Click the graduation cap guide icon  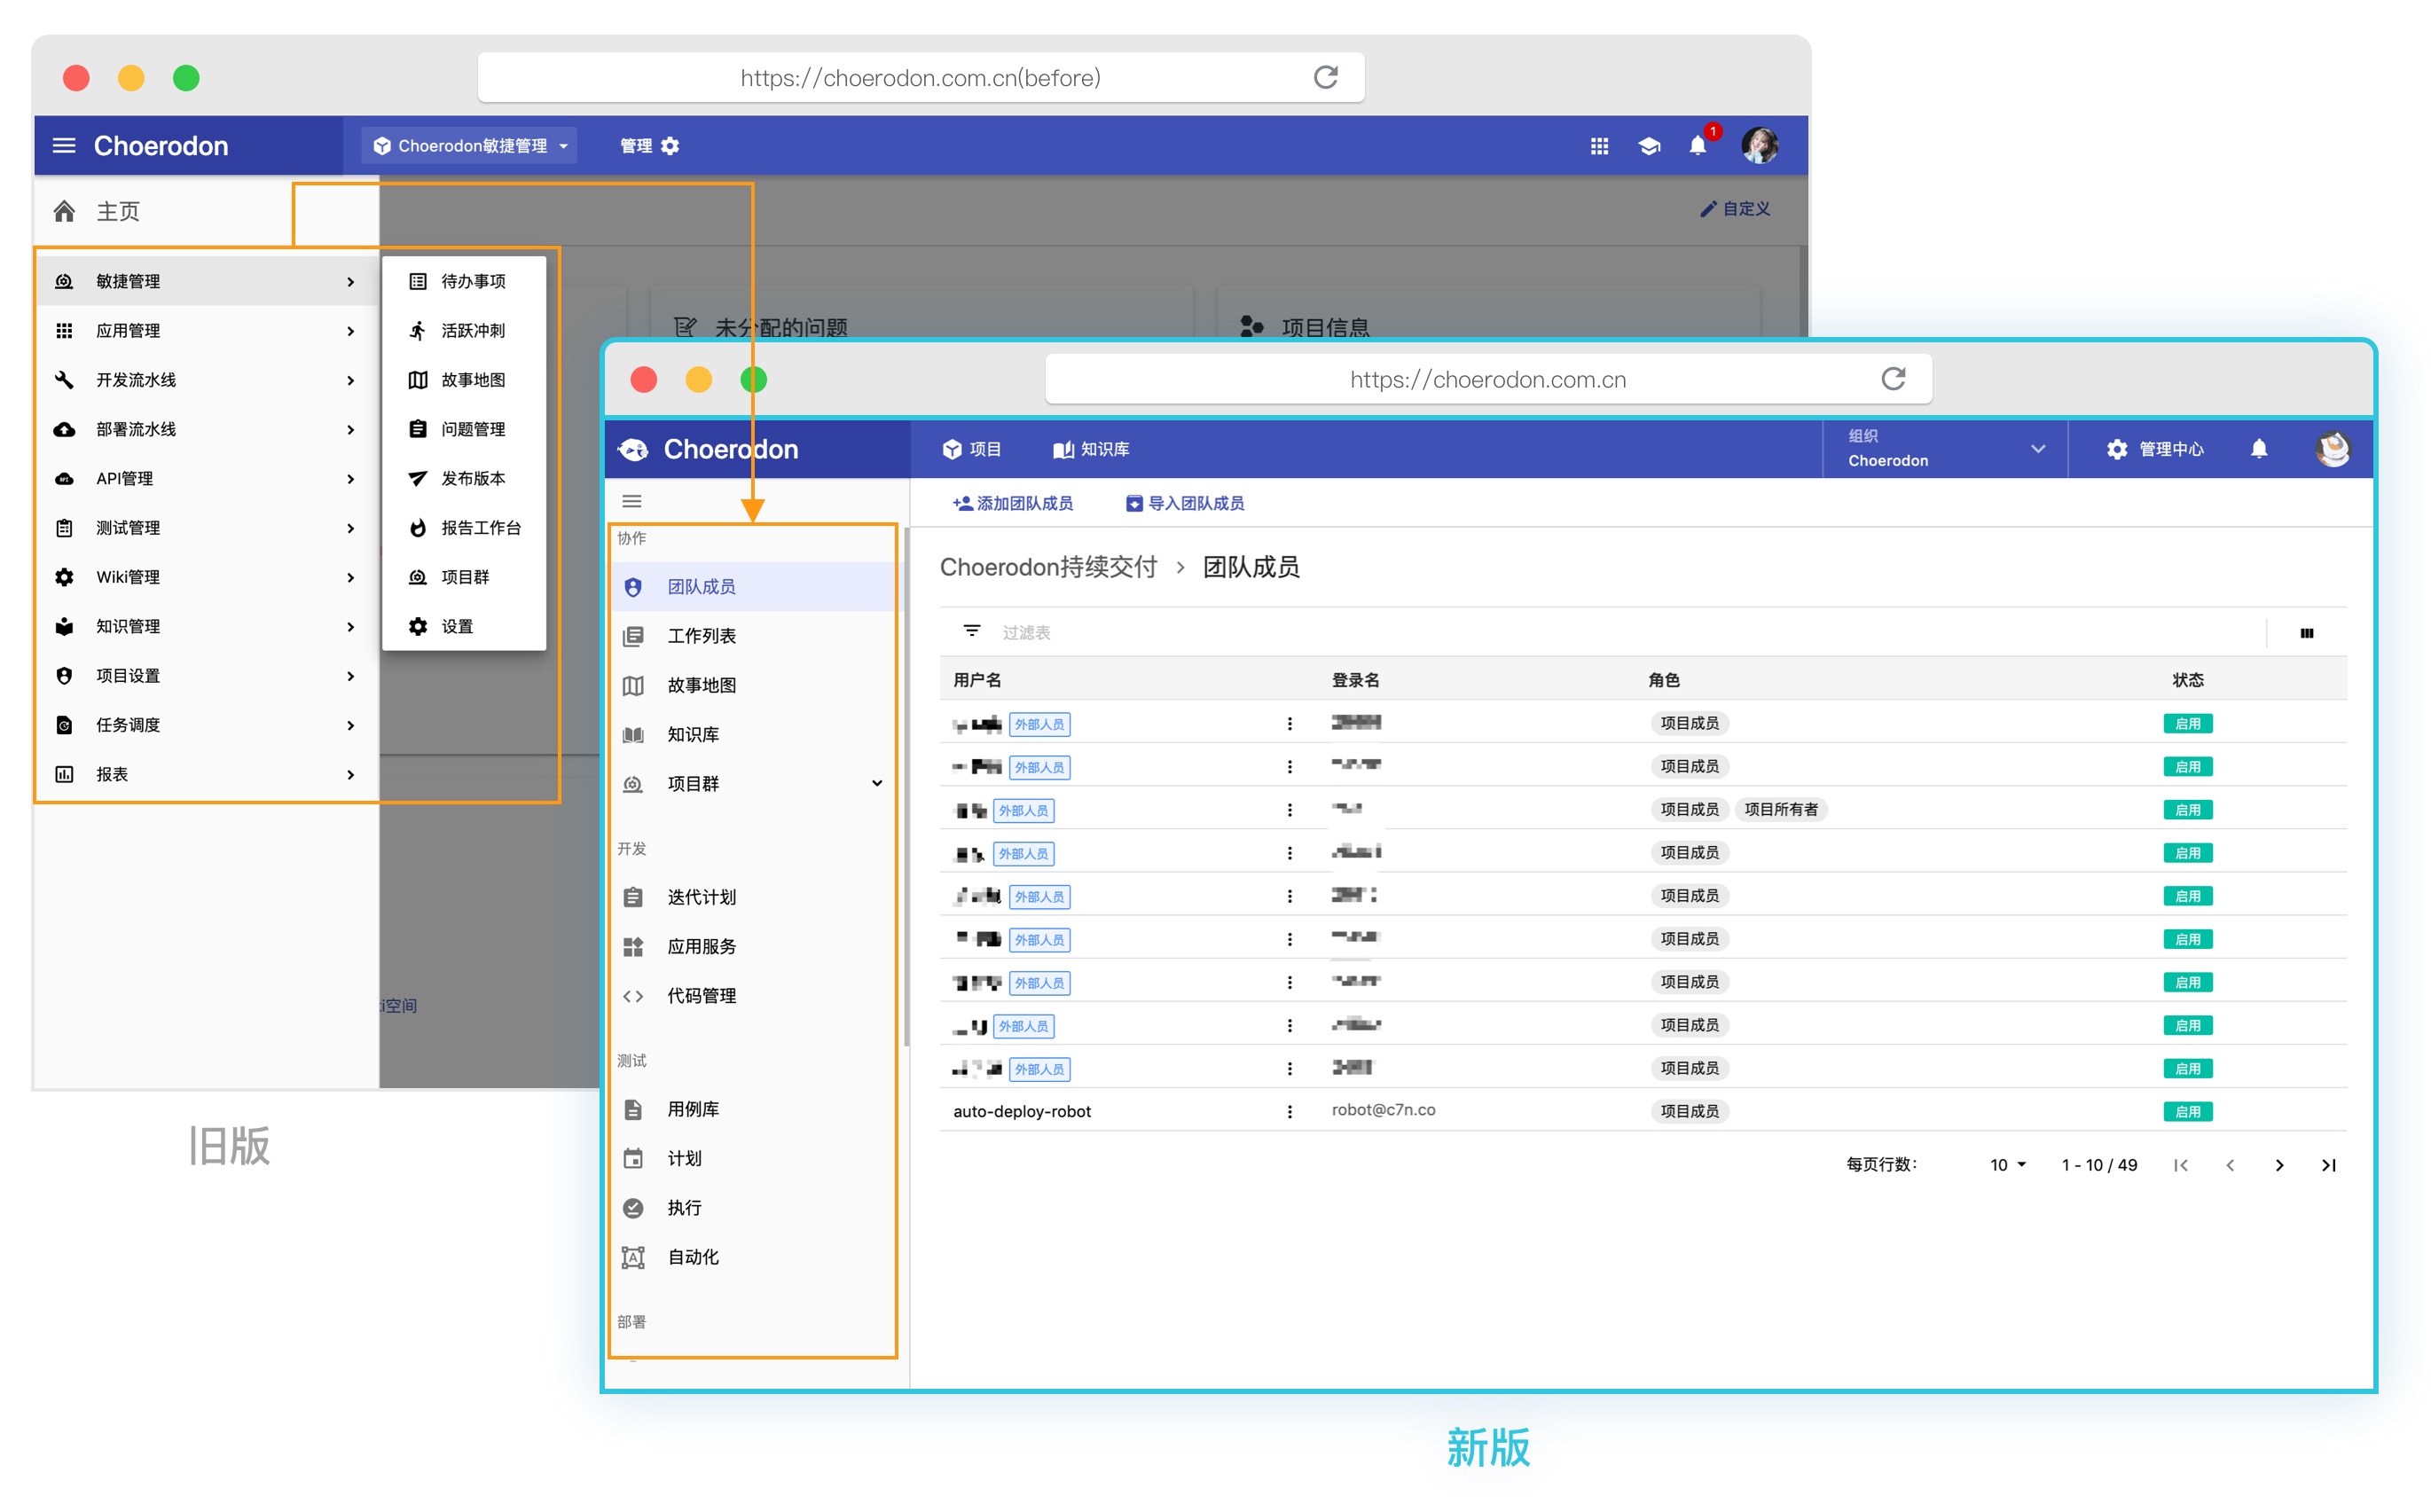coord(1648,146)
